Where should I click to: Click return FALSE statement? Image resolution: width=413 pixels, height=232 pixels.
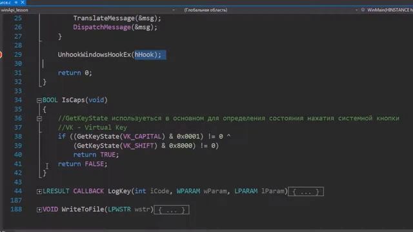(x=83, y=164)
